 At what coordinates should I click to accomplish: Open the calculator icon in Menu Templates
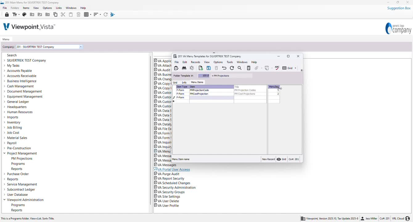(x=249, y=68)
